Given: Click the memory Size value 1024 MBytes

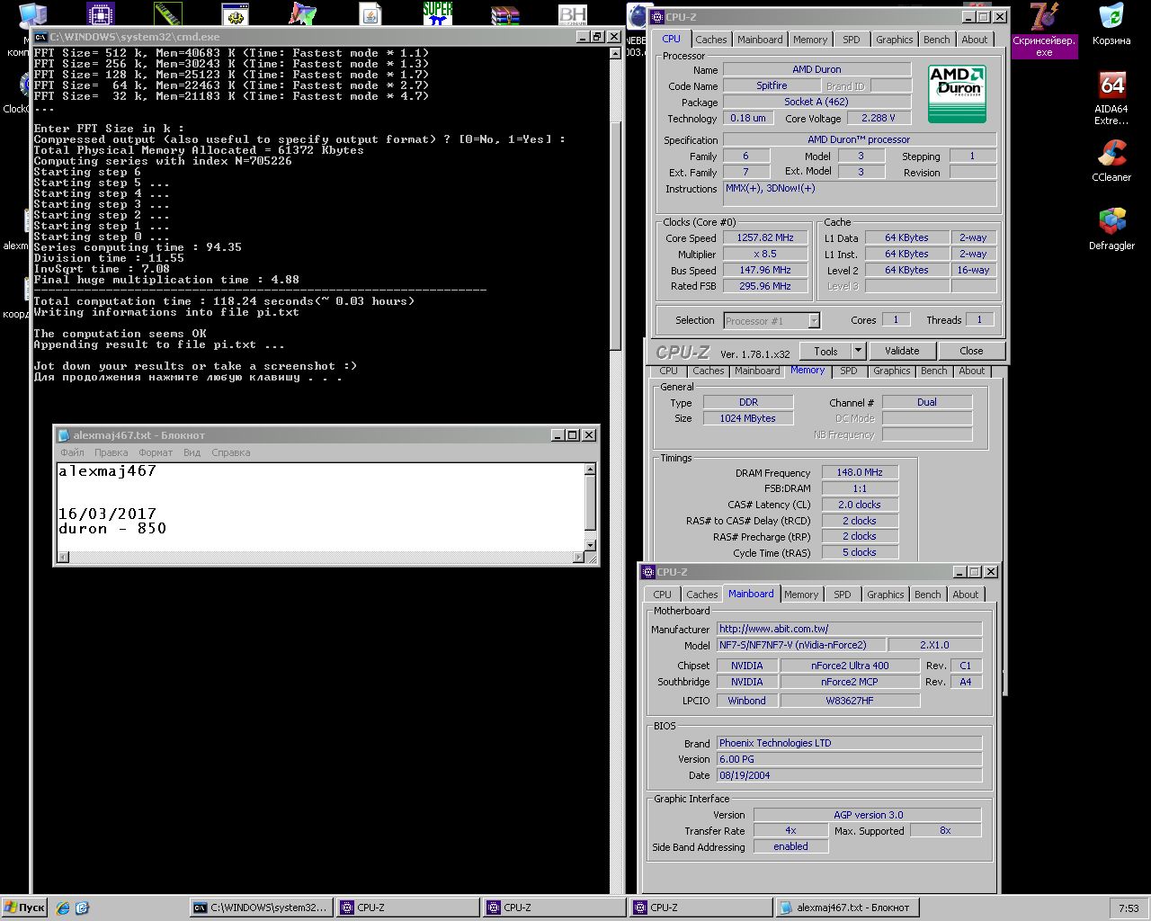Looking at the screenshot, I should coord(747,418).
